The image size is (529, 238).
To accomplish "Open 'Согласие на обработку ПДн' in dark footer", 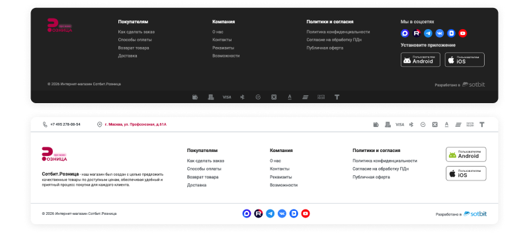I will (334, 40).
